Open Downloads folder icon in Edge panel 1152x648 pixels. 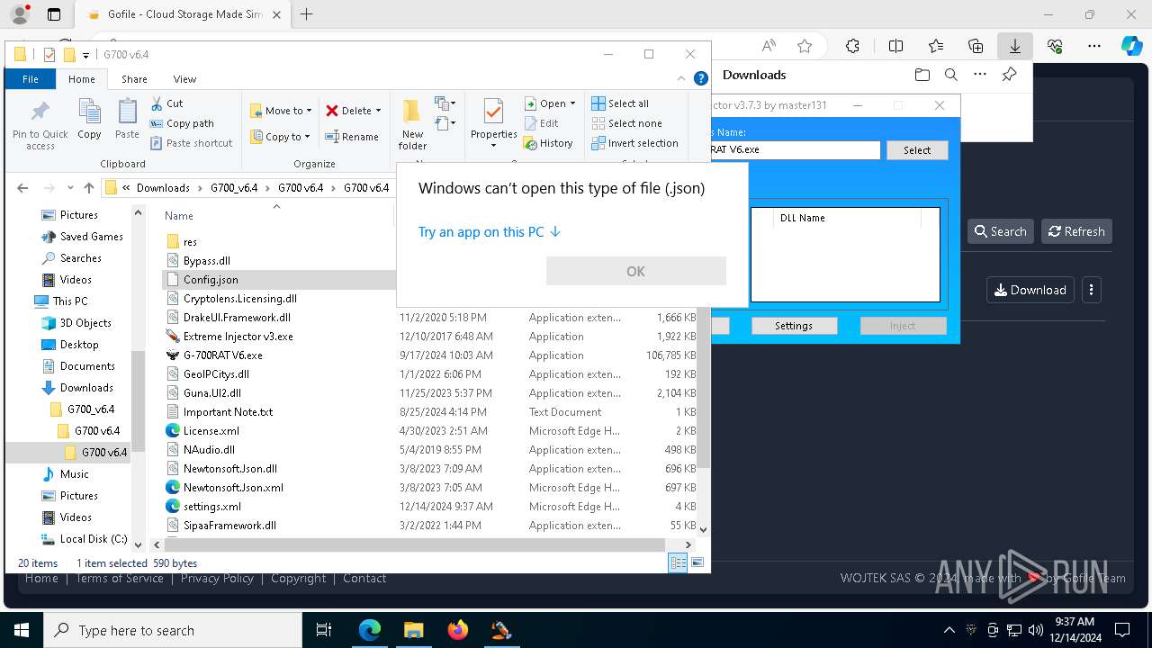click(x=922, y=75)
